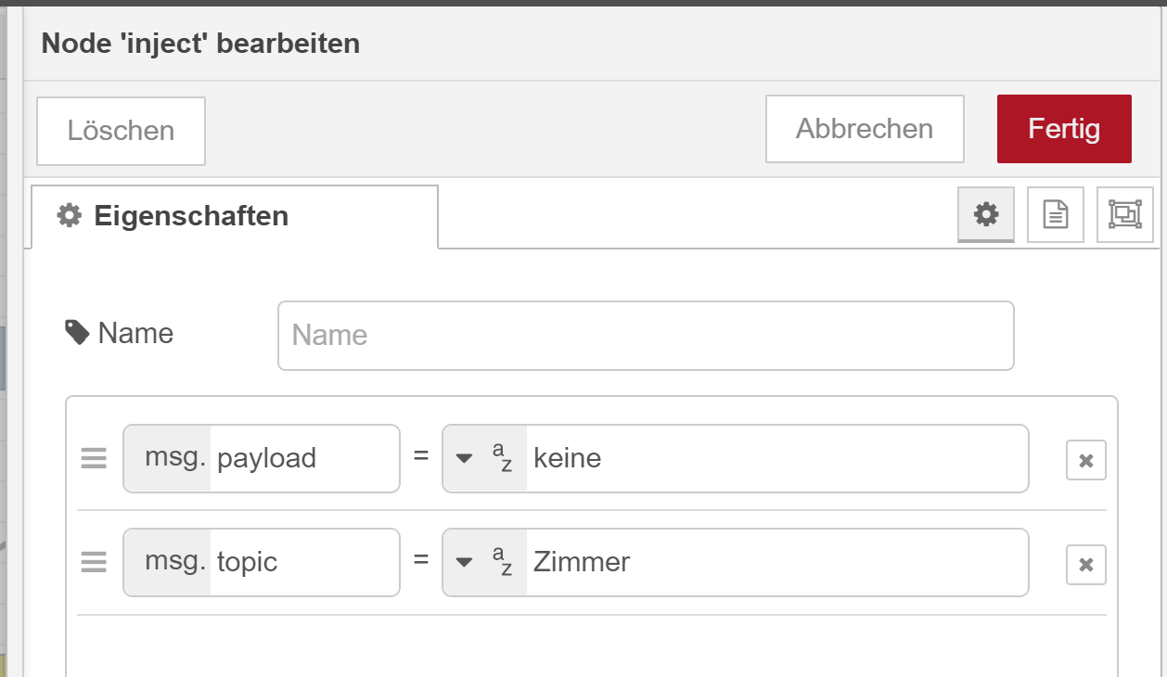Click the string type icon for payload

tap(502, 458)
